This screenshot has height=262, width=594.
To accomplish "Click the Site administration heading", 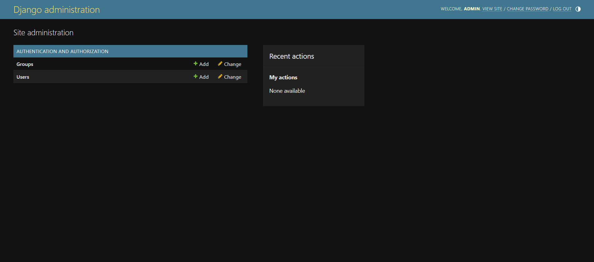I will pos(43,32).
